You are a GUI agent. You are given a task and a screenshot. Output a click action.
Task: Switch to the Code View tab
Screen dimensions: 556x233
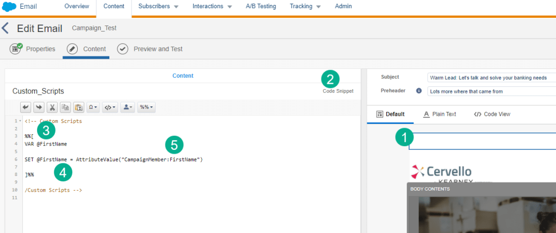coord(492,114)
